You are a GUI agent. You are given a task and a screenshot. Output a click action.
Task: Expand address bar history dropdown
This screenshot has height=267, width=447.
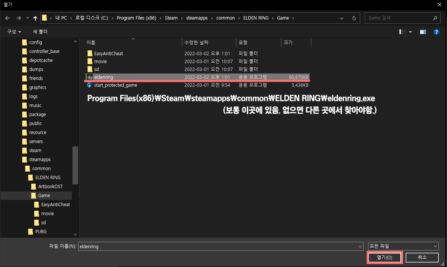pos(341,18)
